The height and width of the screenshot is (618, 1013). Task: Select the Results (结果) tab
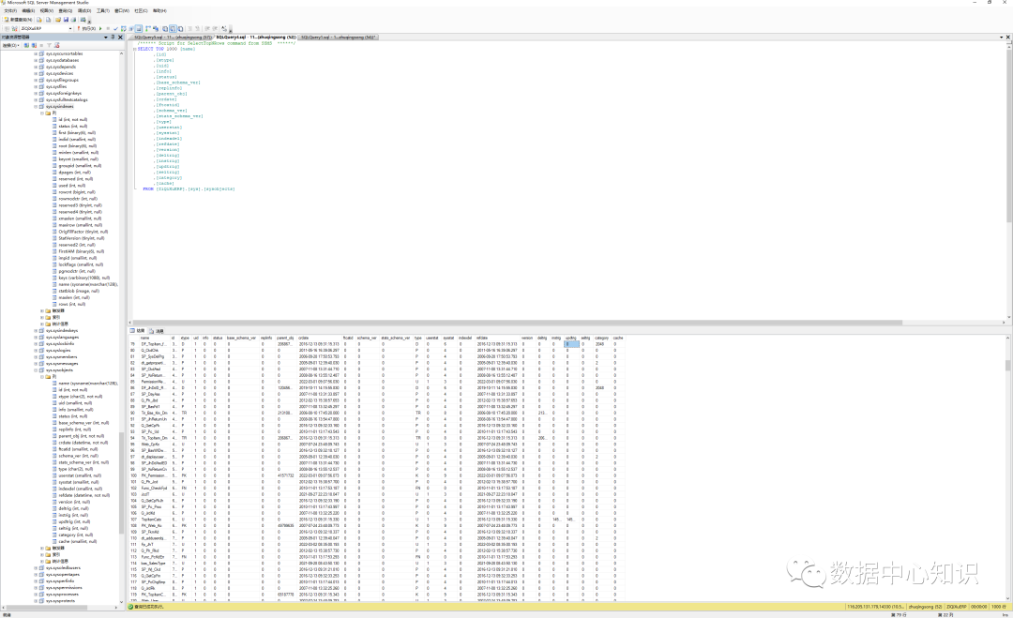coord(138,331)
